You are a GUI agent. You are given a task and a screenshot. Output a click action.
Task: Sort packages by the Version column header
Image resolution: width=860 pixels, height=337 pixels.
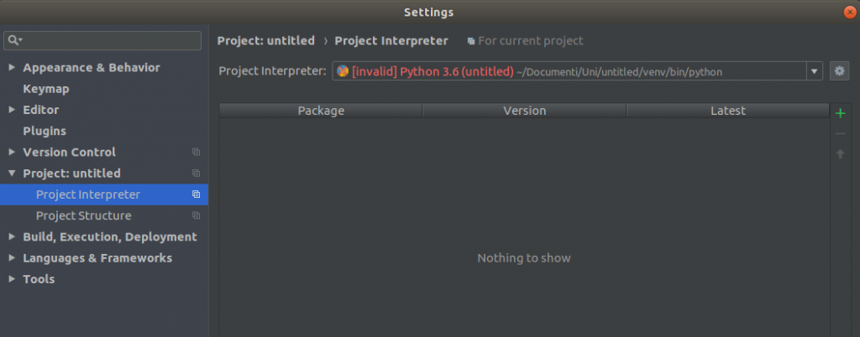(524, 111)
